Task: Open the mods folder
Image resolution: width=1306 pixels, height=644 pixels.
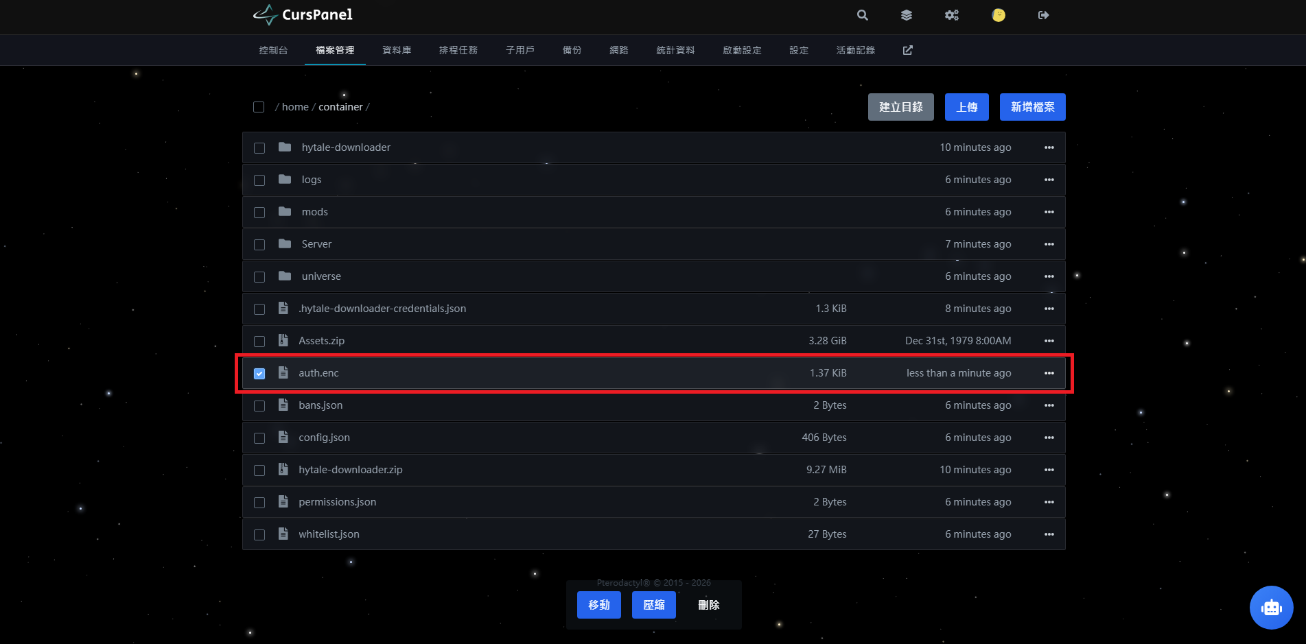Action: [x=315, y=212]
